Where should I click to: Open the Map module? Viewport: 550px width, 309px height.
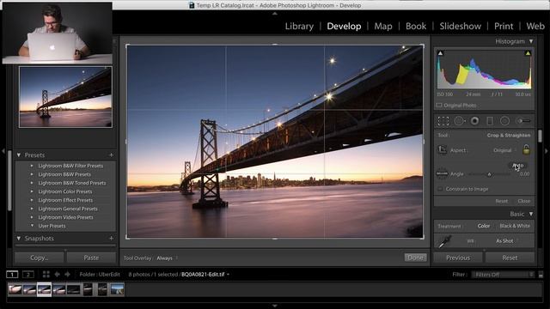[383, 27]
